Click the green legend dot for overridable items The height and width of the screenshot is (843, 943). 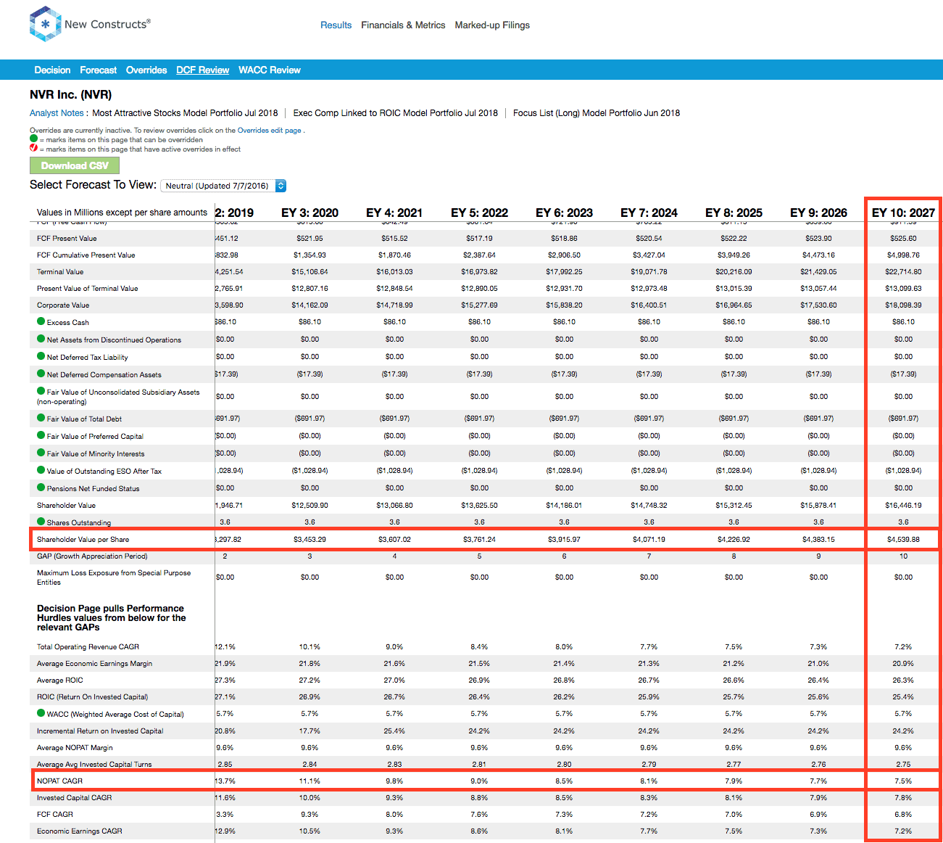(33, 139)
